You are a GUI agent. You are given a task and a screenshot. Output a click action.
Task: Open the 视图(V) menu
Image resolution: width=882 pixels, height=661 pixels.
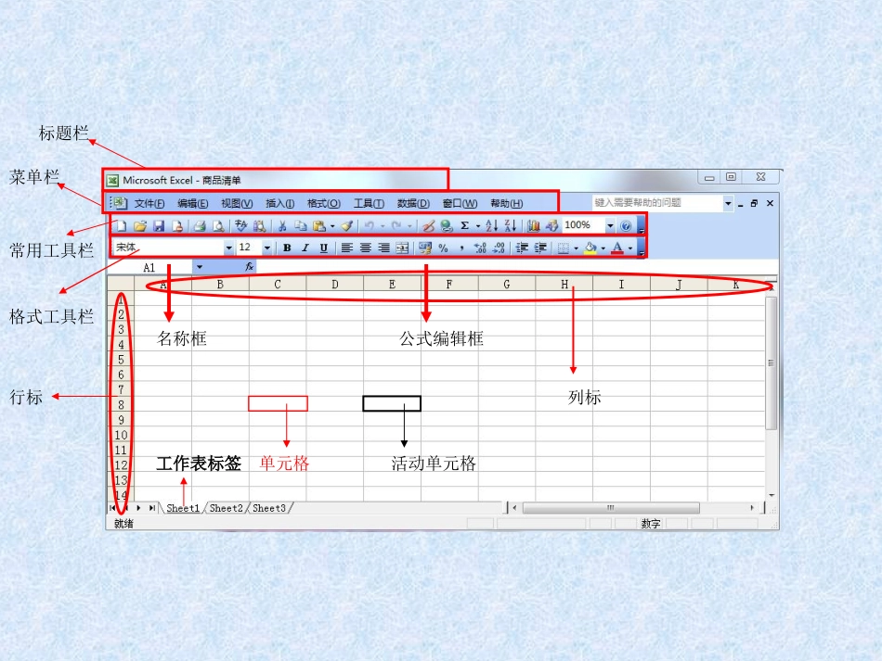click(237, 203)
